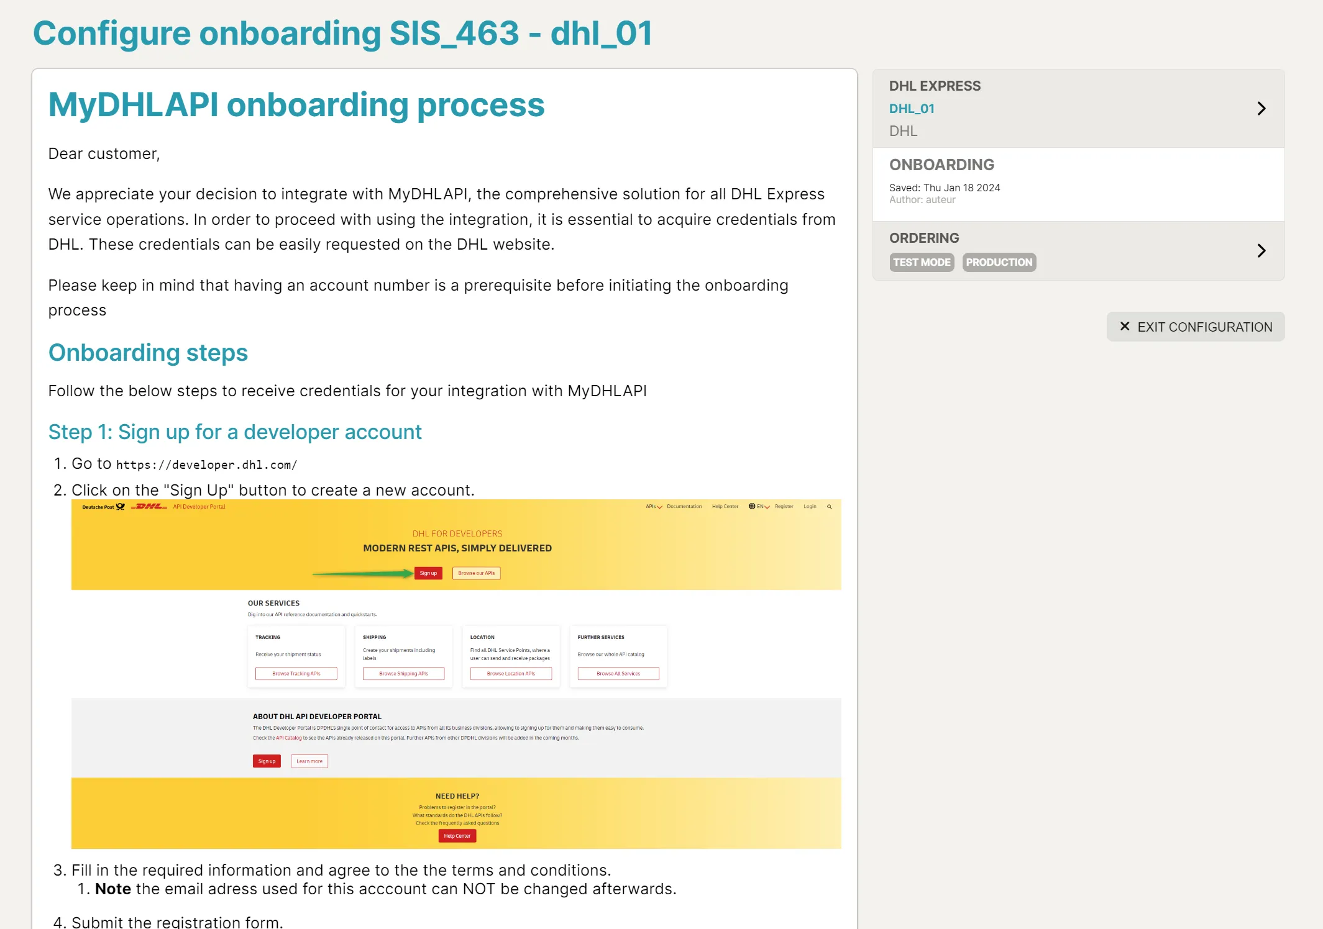
Task: Click the Onboarding steps heading
Action: (x=148, y=353)
